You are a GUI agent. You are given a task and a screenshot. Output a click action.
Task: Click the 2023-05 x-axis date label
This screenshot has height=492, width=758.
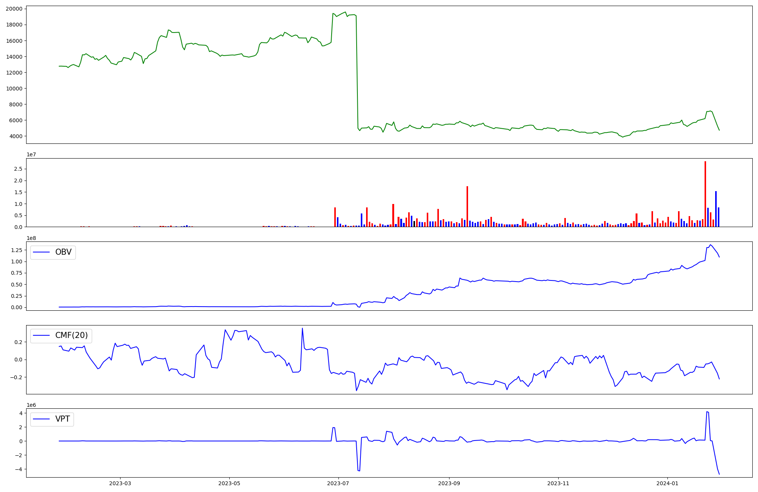click(x=229, y=483)
